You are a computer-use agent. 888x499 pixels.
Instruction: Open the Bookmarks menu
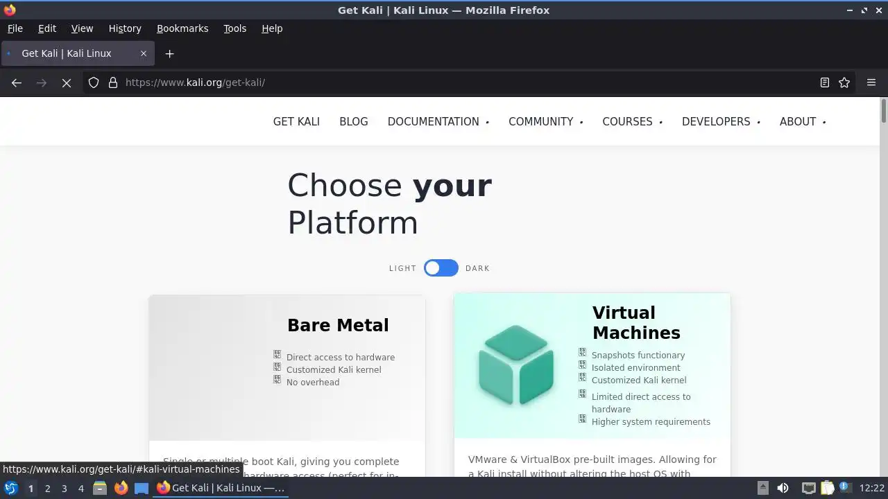pyautogui.click(x=182, y=28)
